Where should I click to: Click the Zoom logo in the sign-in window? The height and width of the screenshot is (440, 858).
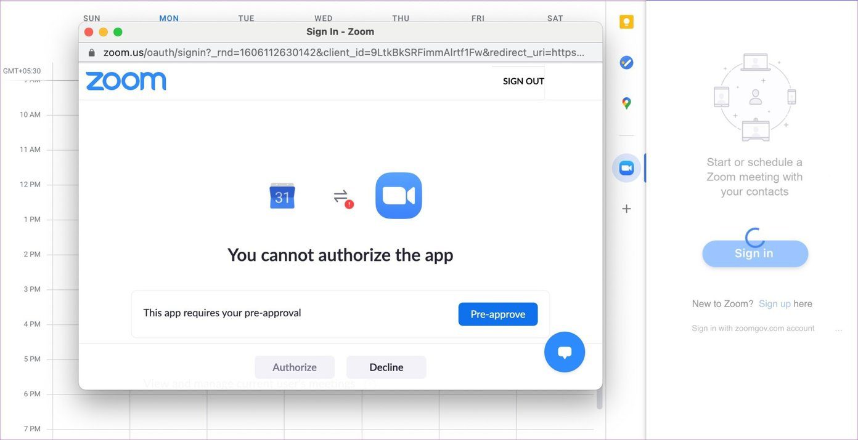126,81
